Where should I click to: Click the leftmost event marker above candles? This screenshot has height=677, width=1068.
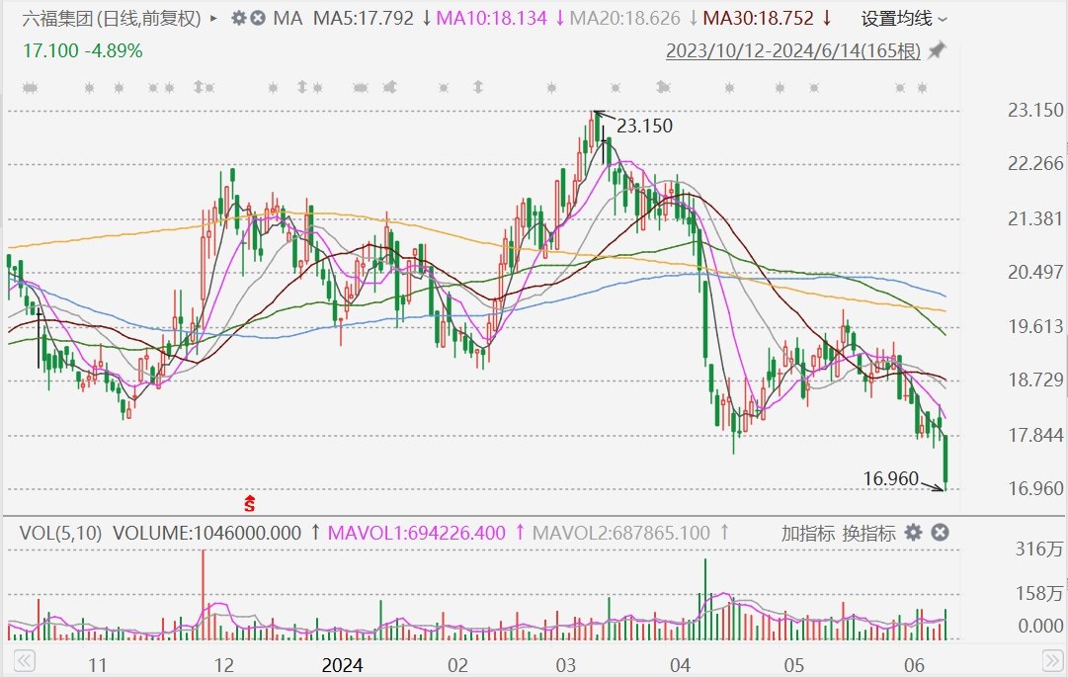30,88
